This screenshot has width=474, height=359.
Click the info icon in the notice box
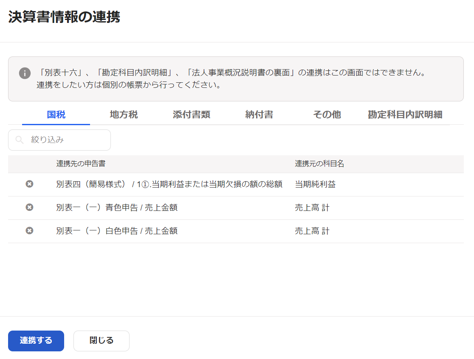coord(25,73)
